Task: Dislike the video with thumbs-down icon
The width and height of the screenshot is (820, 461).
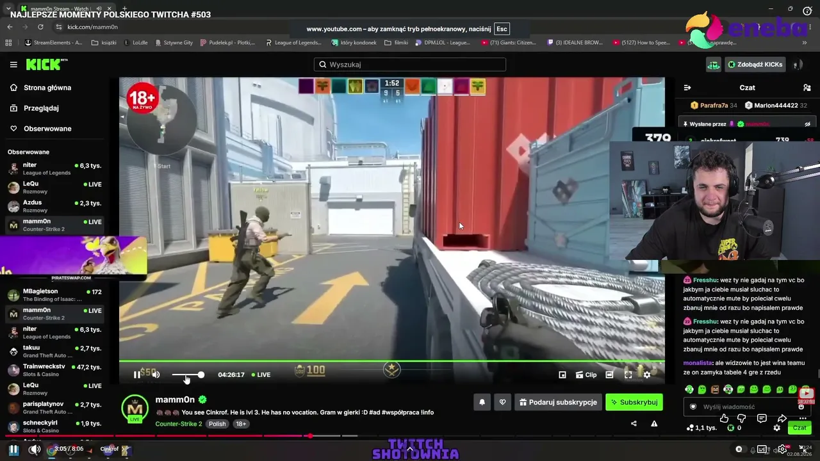Action: (742, 419)
